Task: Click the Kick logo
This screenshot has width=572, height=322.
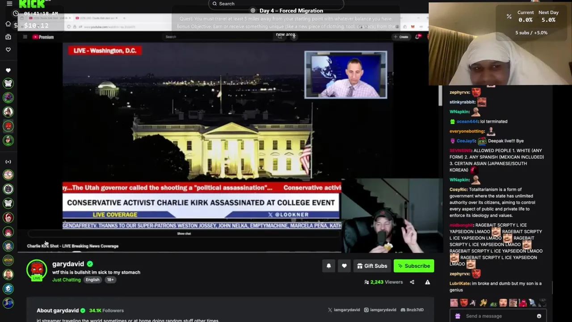Action: [32, 4]
